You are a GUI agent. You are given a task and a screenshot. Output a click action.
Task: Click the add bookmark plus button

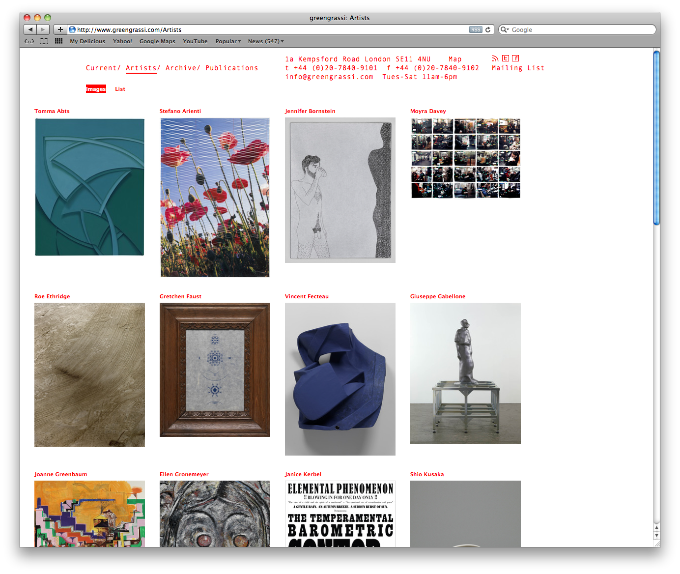[60, 29]
